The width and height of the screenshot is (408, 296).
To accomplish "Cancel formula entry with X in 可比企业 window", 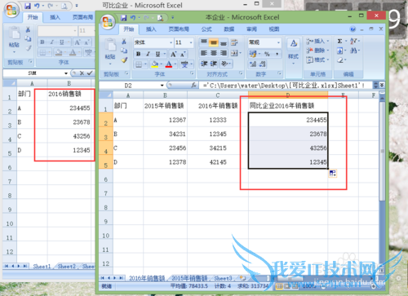I will click(82, 73).
